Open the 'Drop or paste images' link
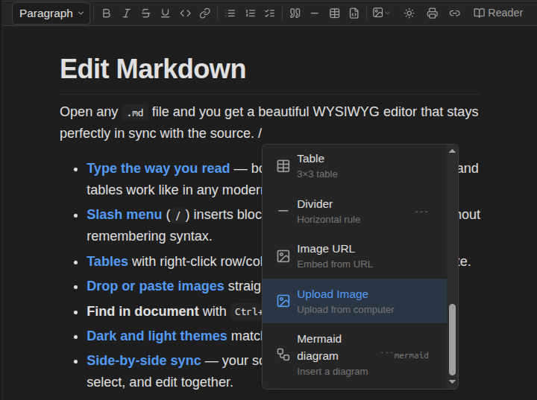Screen dimensions: 537x400 click(x=155, y=286)
